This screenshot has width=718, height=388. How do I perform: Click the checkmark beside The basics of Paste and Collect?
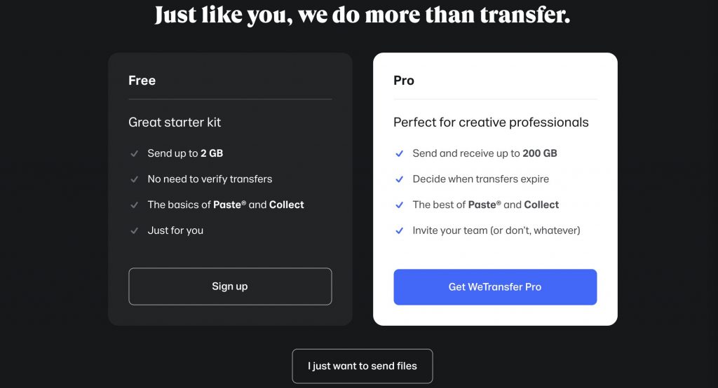pyautogui.click(x=134, y=205)
